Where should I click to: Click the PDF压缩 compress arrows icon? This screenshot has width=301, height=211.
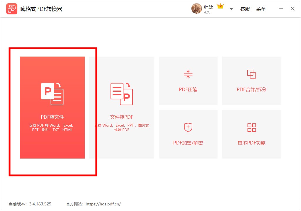coord(188,74)
